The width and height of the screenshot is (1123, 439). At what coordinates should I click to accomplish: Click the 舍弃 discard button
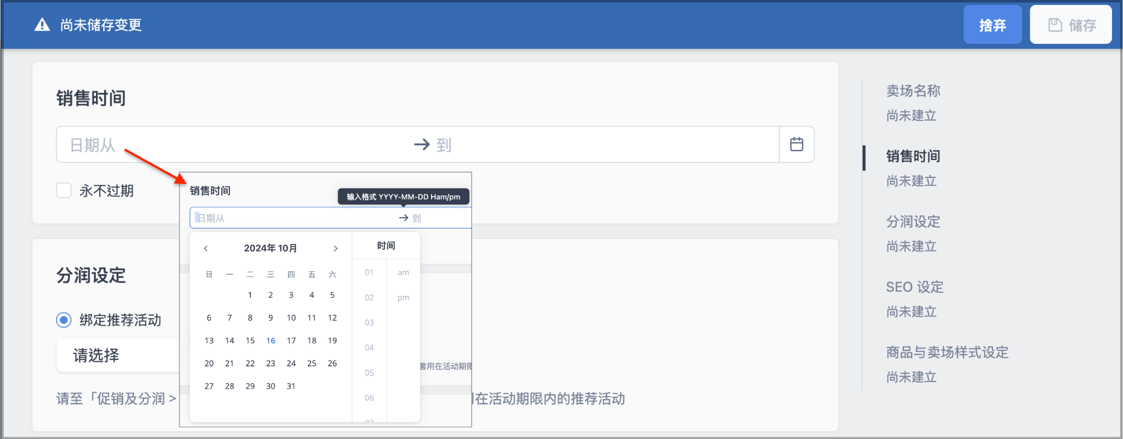(992, 25)
